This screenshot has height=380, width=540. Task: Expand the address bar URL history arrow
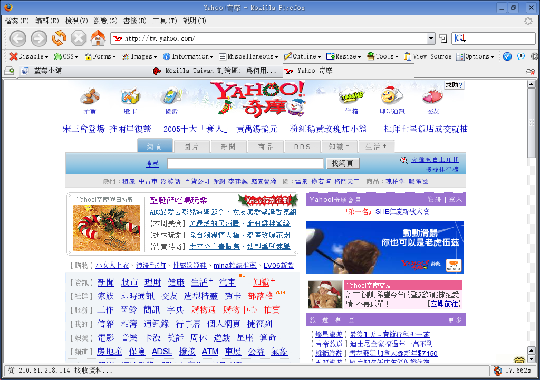coord(431,38)
